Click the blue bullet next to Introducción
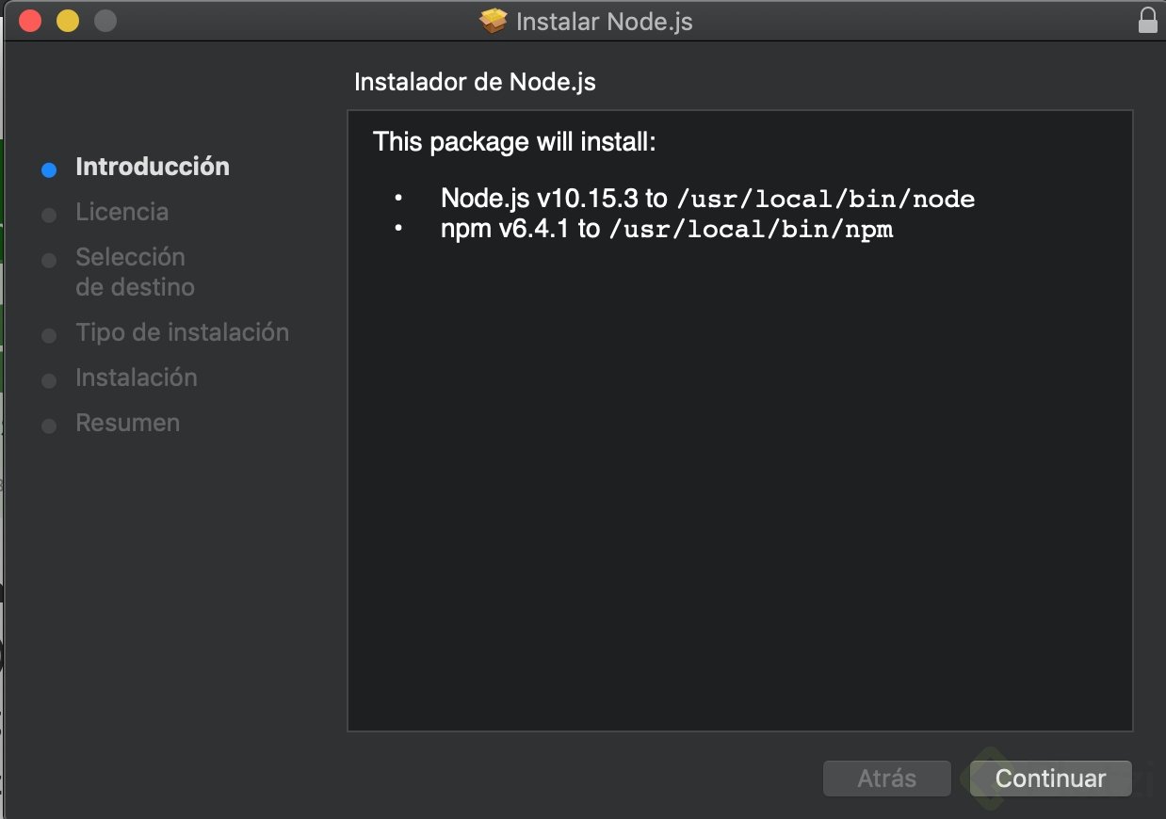The image size is (1166, 819). pyautogui.click(x=50, y=170)
